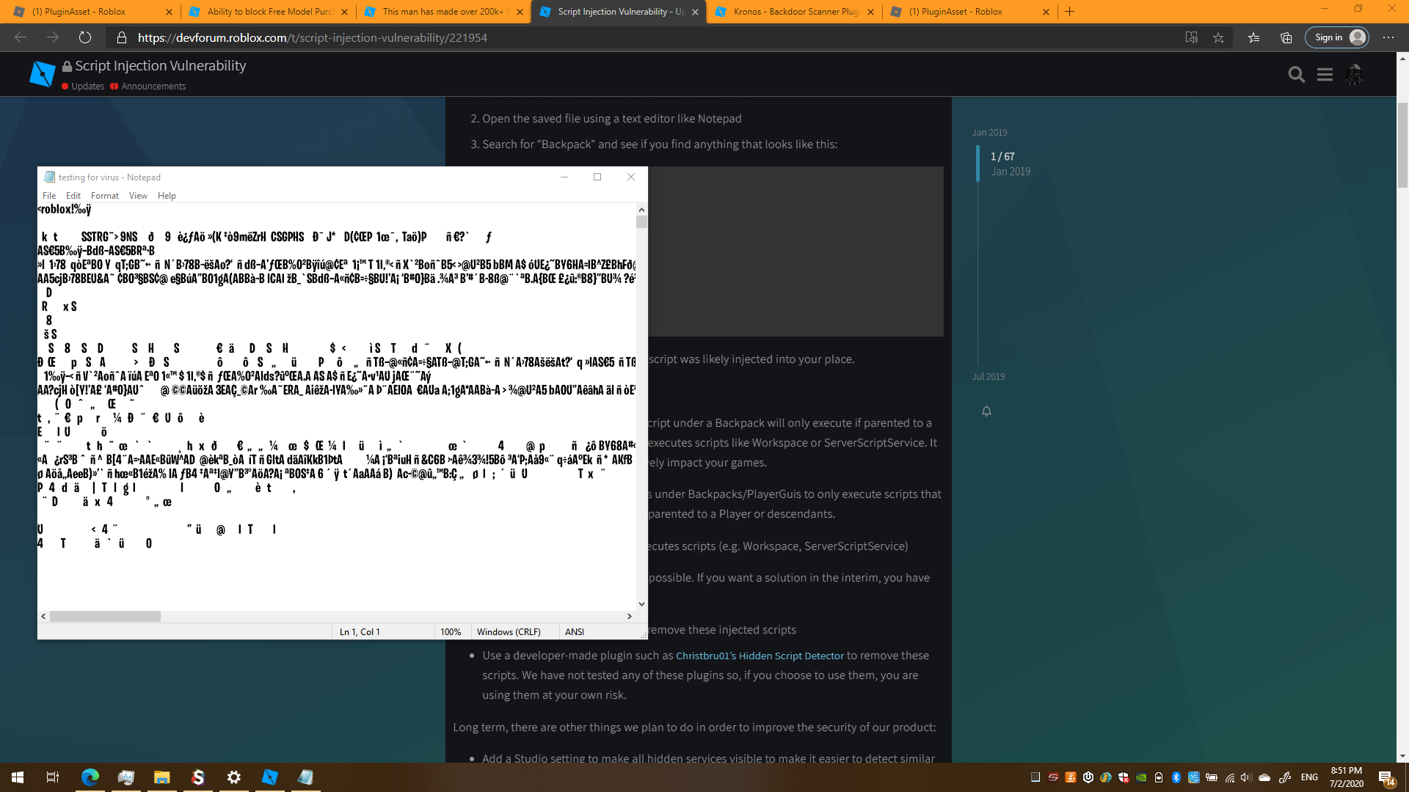
Task: Reload the current page
Action: tap(85, 37)
